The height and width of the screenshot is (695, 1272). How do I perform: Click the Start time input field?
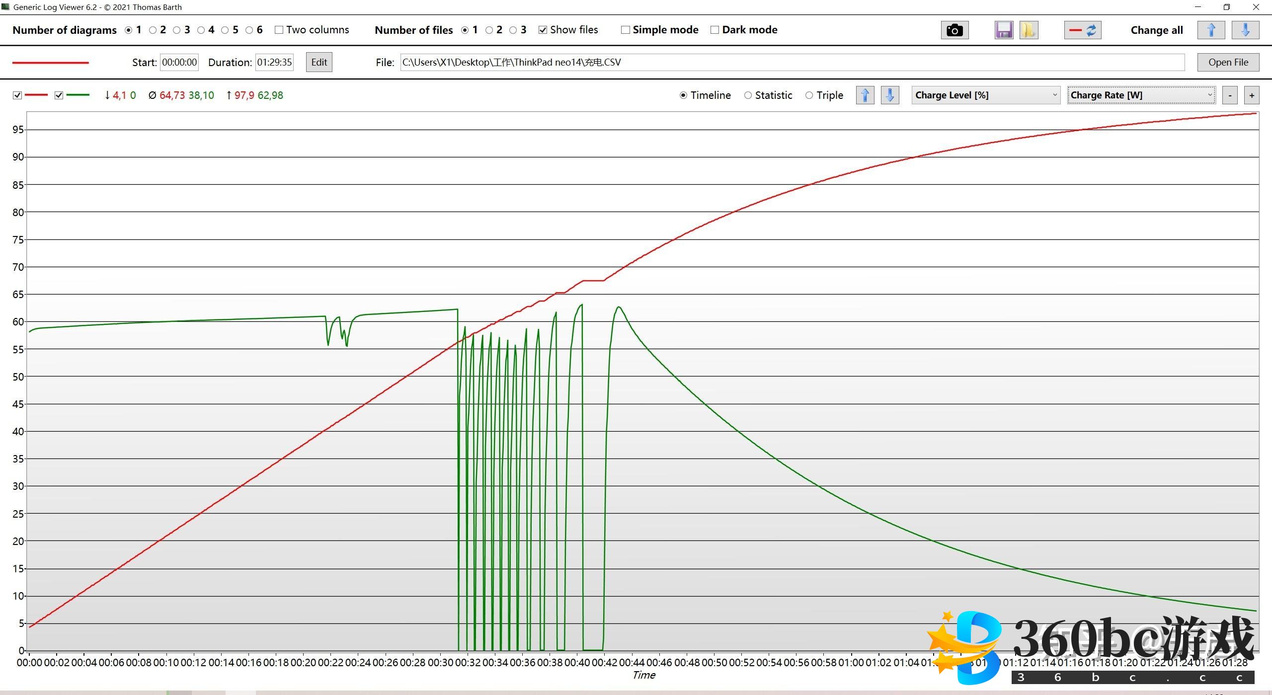(x=179, y=62)
